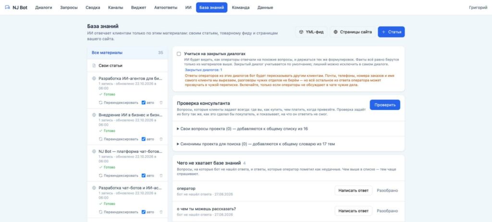Reindex the NJ Bot платформа material
The width and height of the screenshot is (492, 222).
point(118,175)
